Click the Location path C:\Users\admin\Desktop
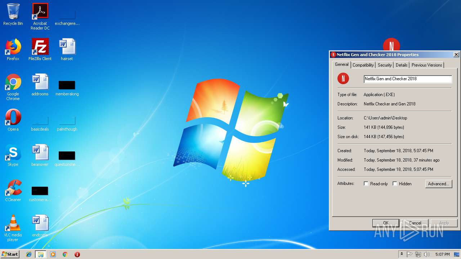This screenshot has height=259, width=461. click(x=385, y=118)
